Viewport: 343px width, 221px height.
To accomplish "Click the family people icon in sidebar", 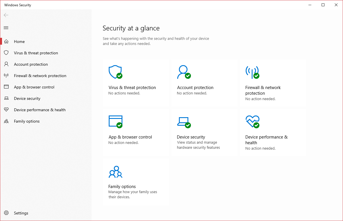I will (6, 121).
